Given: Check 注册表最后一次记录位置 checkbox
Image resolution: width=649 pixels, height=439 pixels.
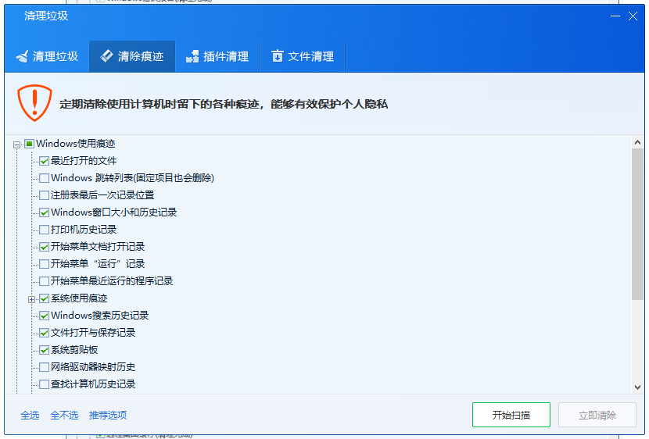Looking at the screenshot, I should (x=45, y=195).
